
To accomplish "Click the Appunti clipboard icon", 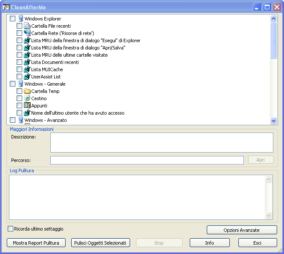I will click(27, 105).
